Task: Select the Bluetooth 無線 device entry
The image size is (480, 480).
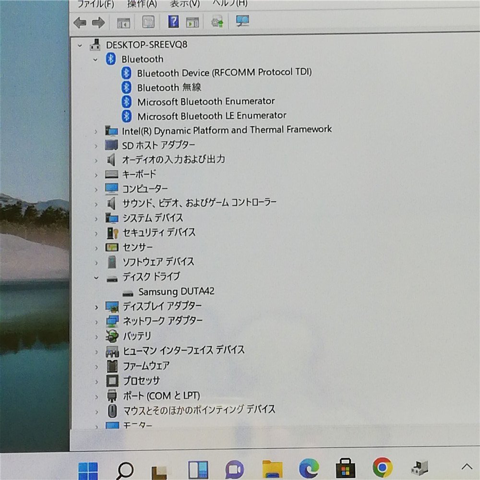Action: [x=169, y=87]
